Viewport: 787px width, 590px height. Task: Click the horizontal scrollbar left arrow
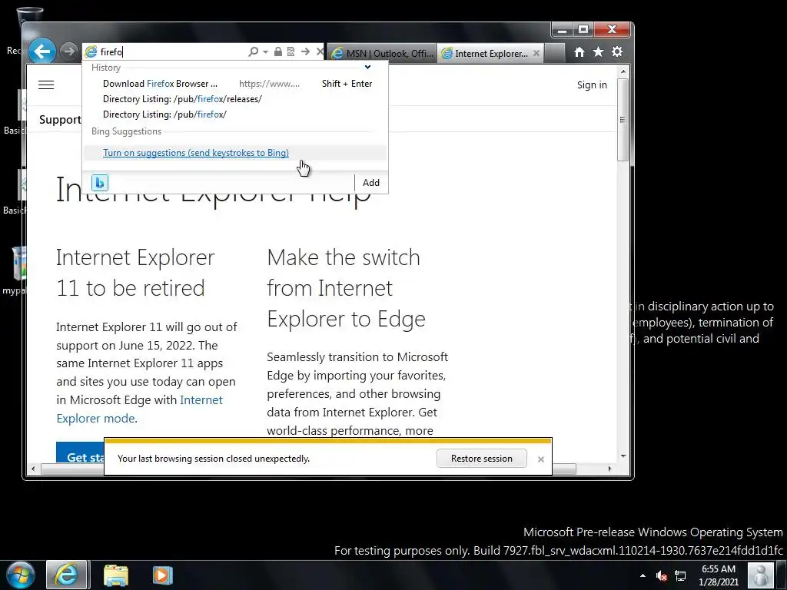(33, 469)
